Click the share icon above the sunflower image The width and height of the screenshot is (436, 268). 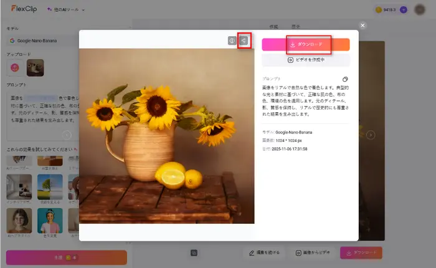pos(244,41)
